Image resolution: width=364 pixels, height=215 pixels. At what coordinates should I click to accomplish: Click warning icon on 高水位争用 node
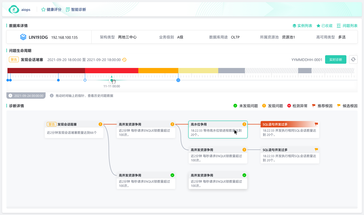pyautogui.click(x=244, y=124)
